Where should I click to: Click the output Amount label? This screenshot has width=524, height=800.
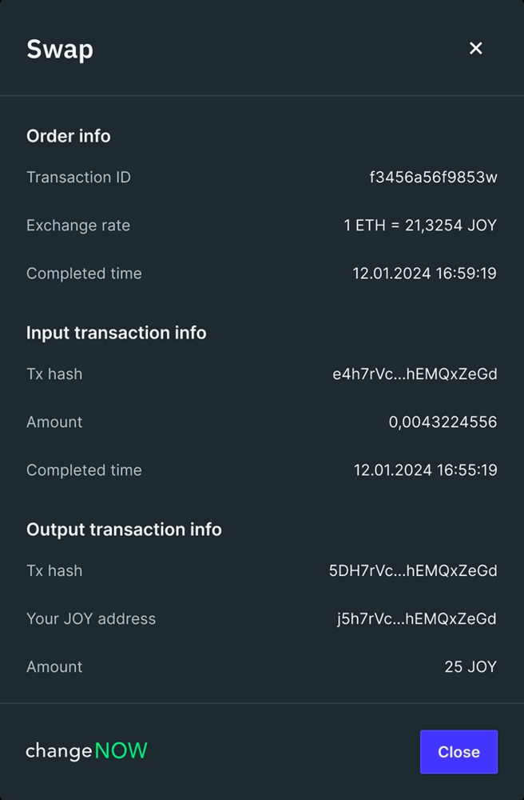tap(54, 667)
